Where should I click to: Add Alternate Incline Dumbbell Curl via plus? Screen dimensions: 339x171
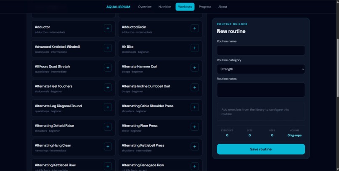[x=195, y=88]
